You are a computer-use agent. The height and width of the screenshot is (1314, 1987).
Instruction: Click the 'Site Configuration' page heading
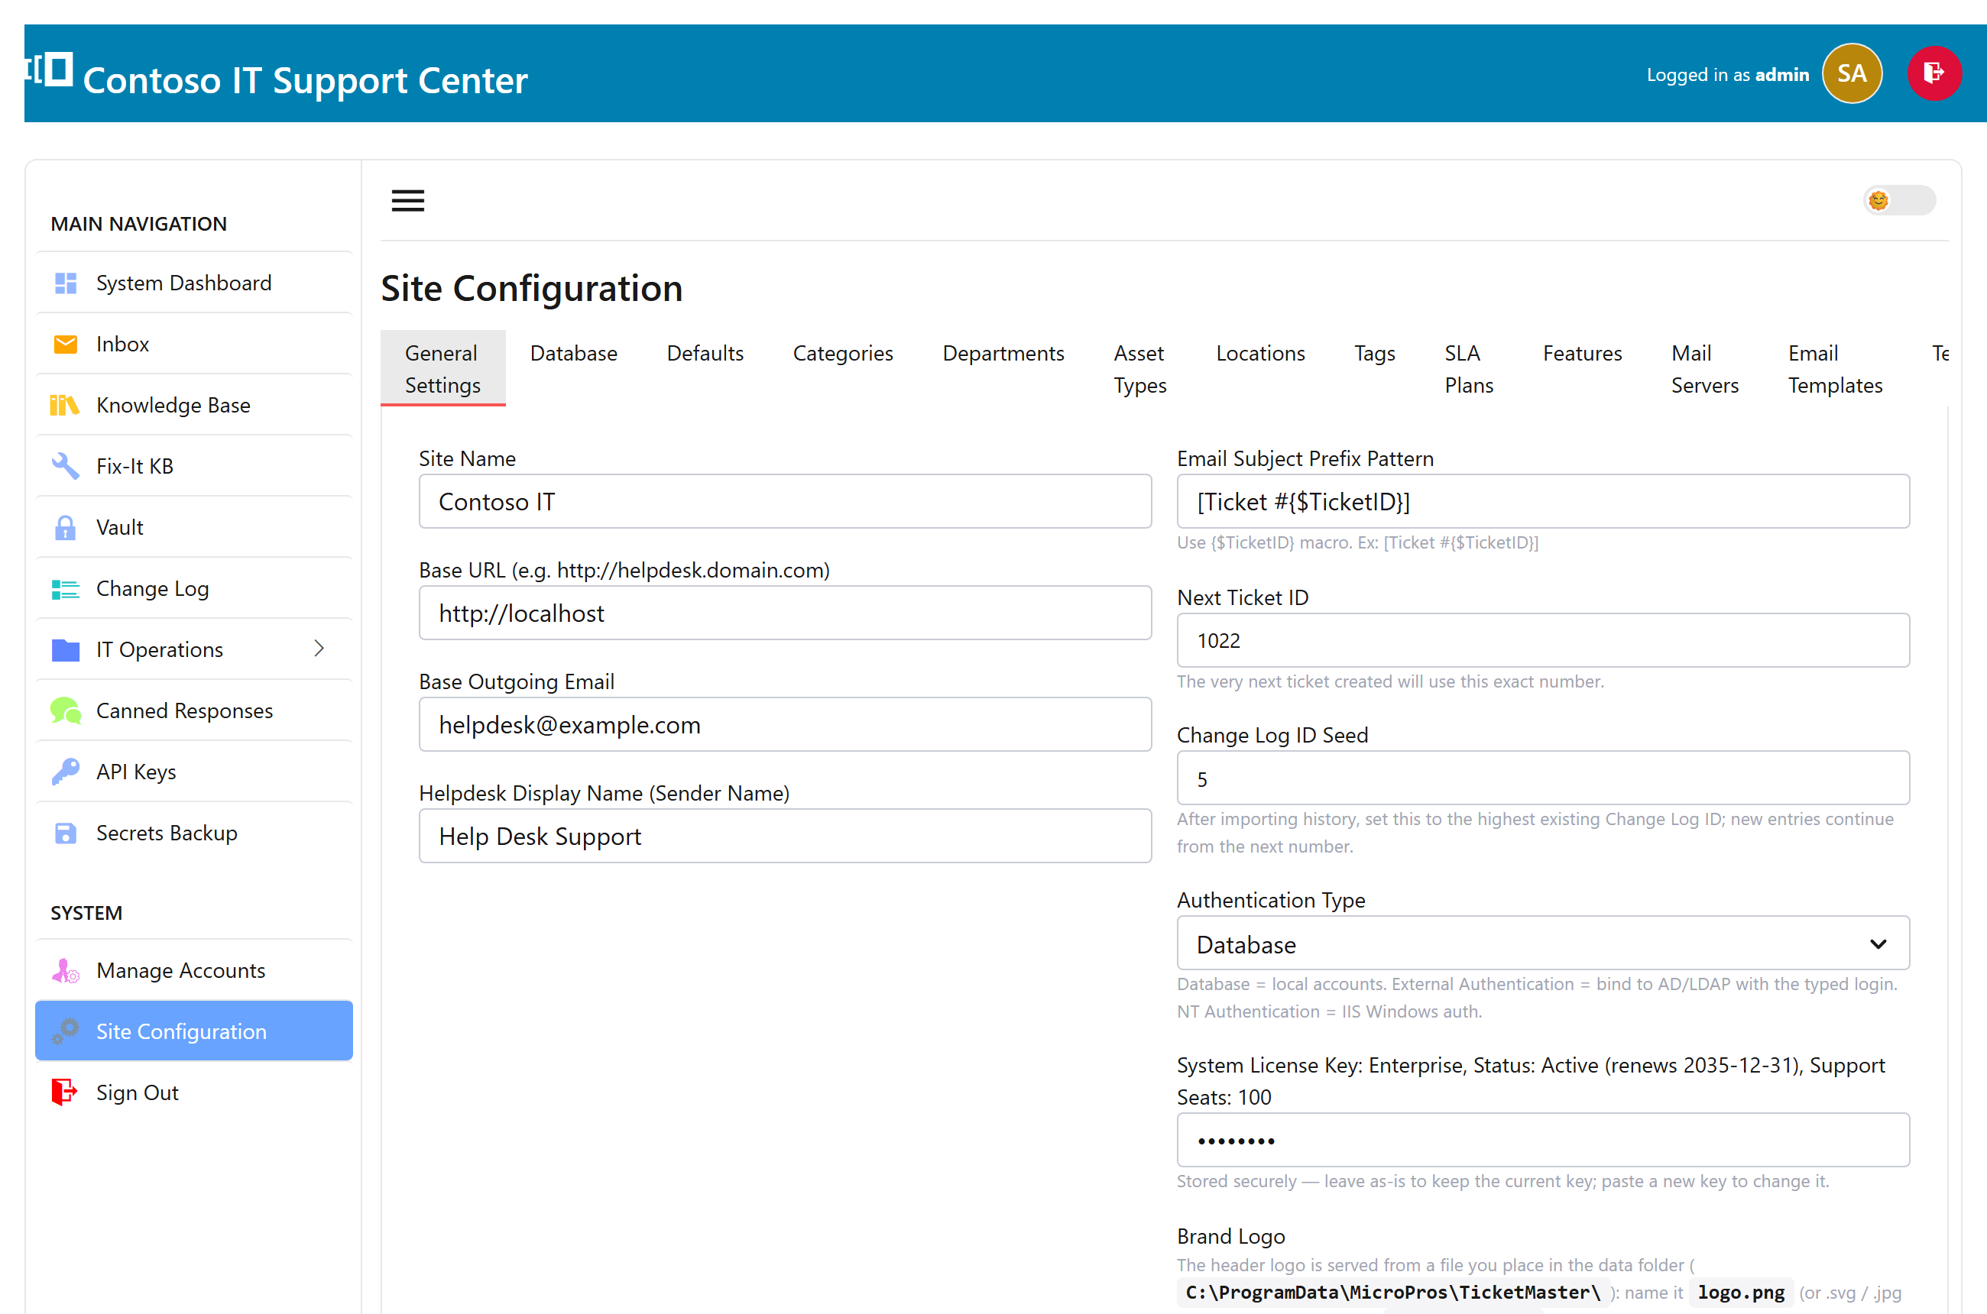(x=532, y=288)
